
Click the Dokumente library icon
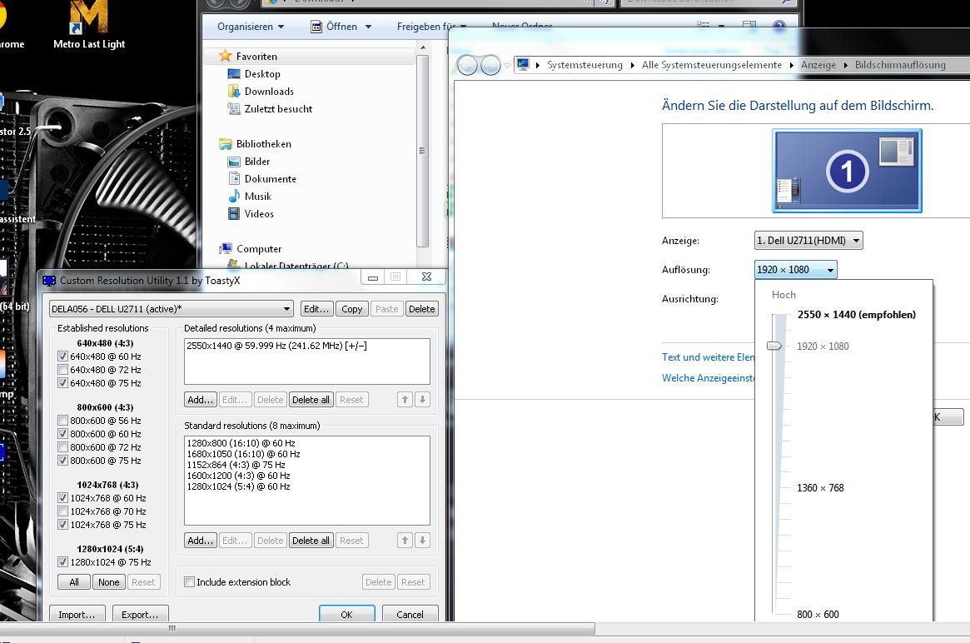coord(234,179)
